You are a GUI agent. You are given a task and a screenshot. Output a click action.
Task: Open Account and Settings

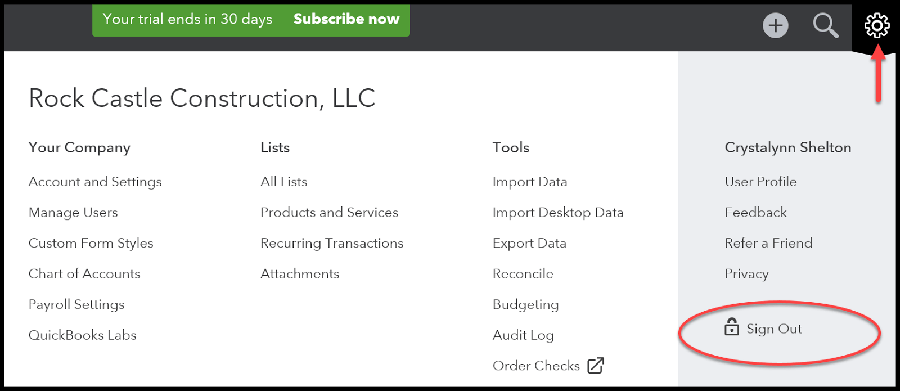(x=95, y=182)
